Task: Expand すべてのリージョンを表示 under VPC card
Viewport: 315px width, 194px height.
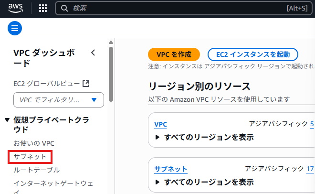Action: tap(204, 137)
